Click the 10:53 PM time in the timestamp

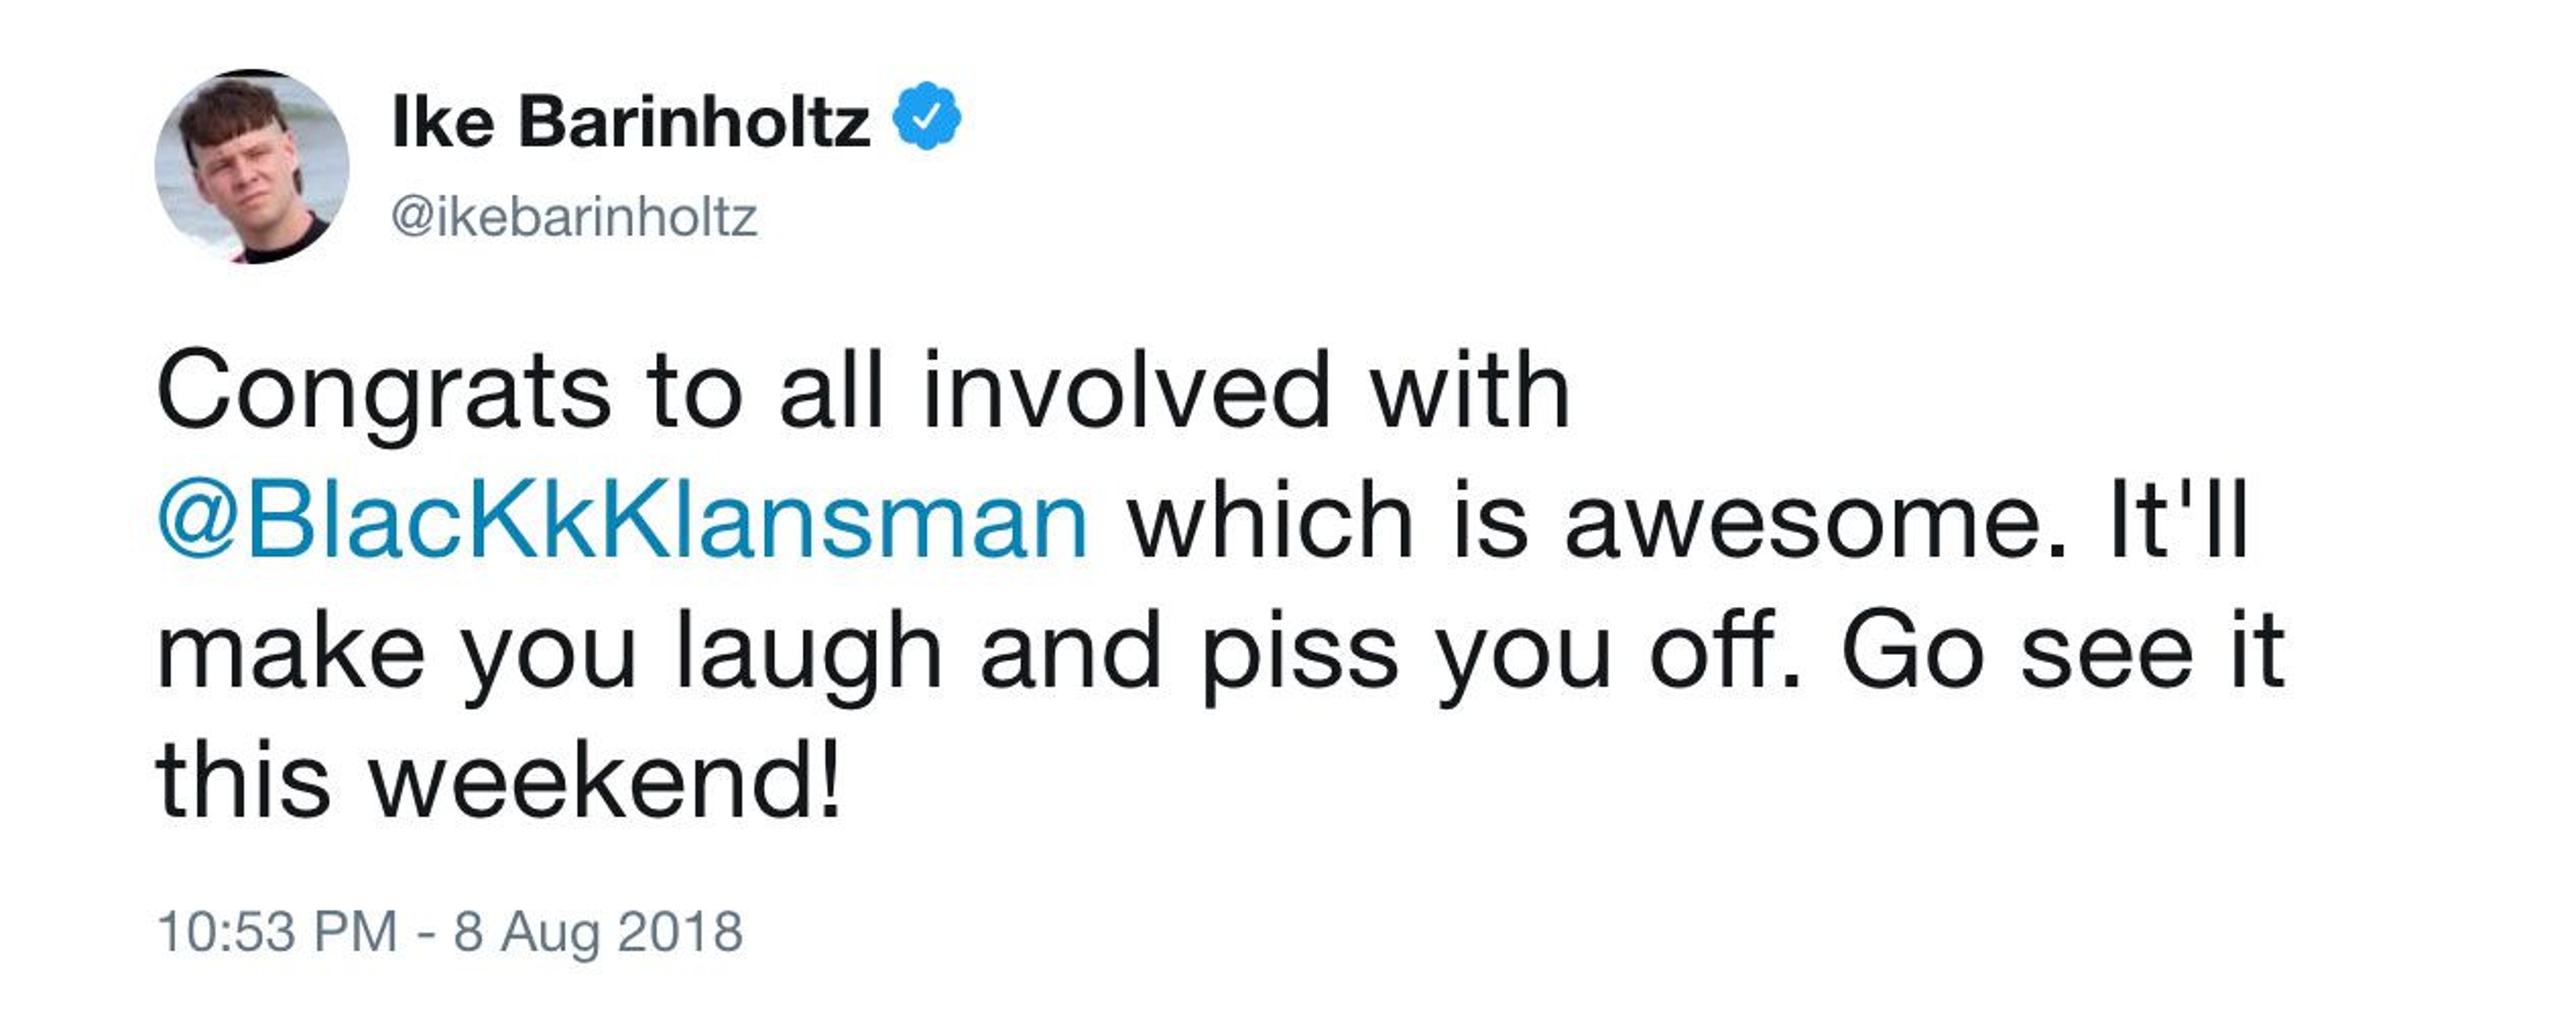tap(277, 932)
